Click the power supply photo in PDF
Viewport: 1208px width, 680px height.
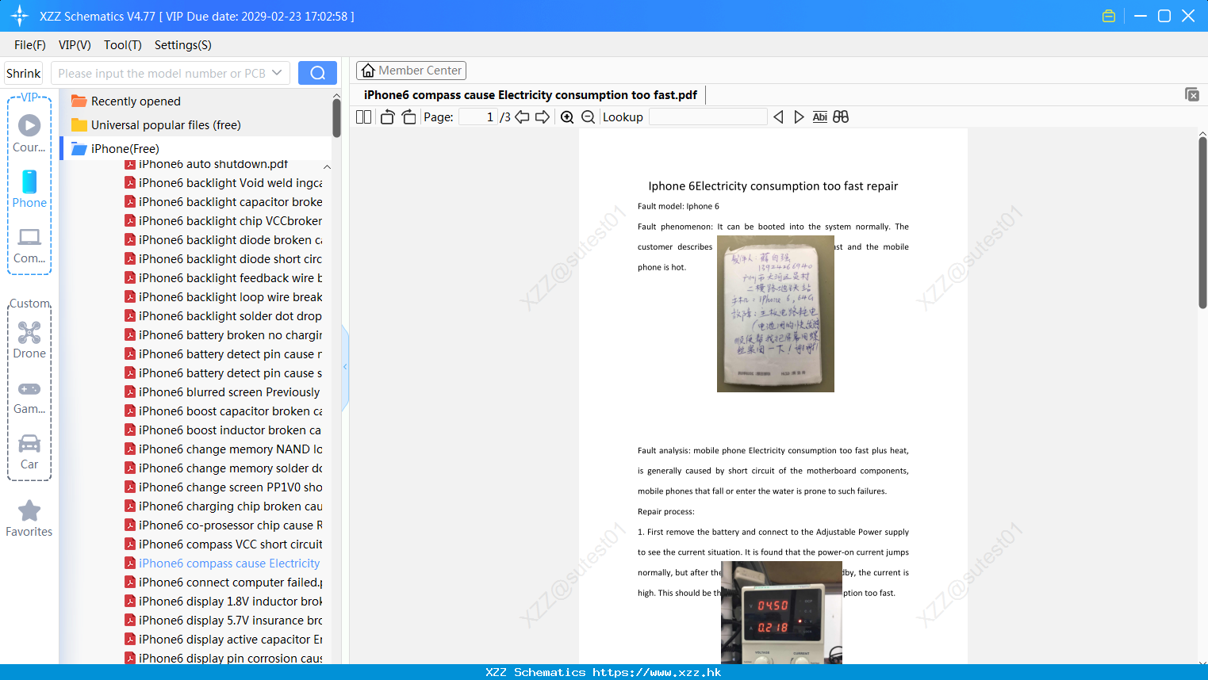point(781,613)
